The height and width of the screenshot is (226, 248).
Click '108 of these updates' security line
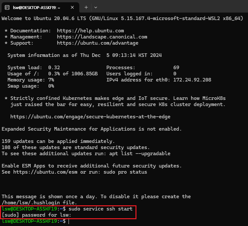click(x=75, y=147)
